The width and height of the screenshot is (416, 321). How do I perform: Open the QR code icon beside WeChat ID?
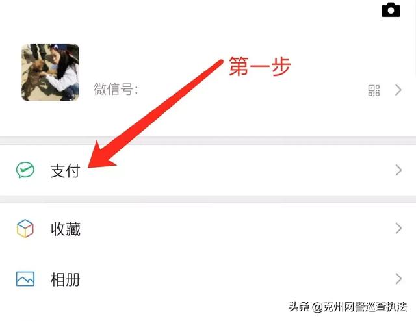pos(374,90)
